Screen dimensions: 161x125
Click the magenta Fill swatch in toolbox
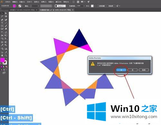[2, 60]
